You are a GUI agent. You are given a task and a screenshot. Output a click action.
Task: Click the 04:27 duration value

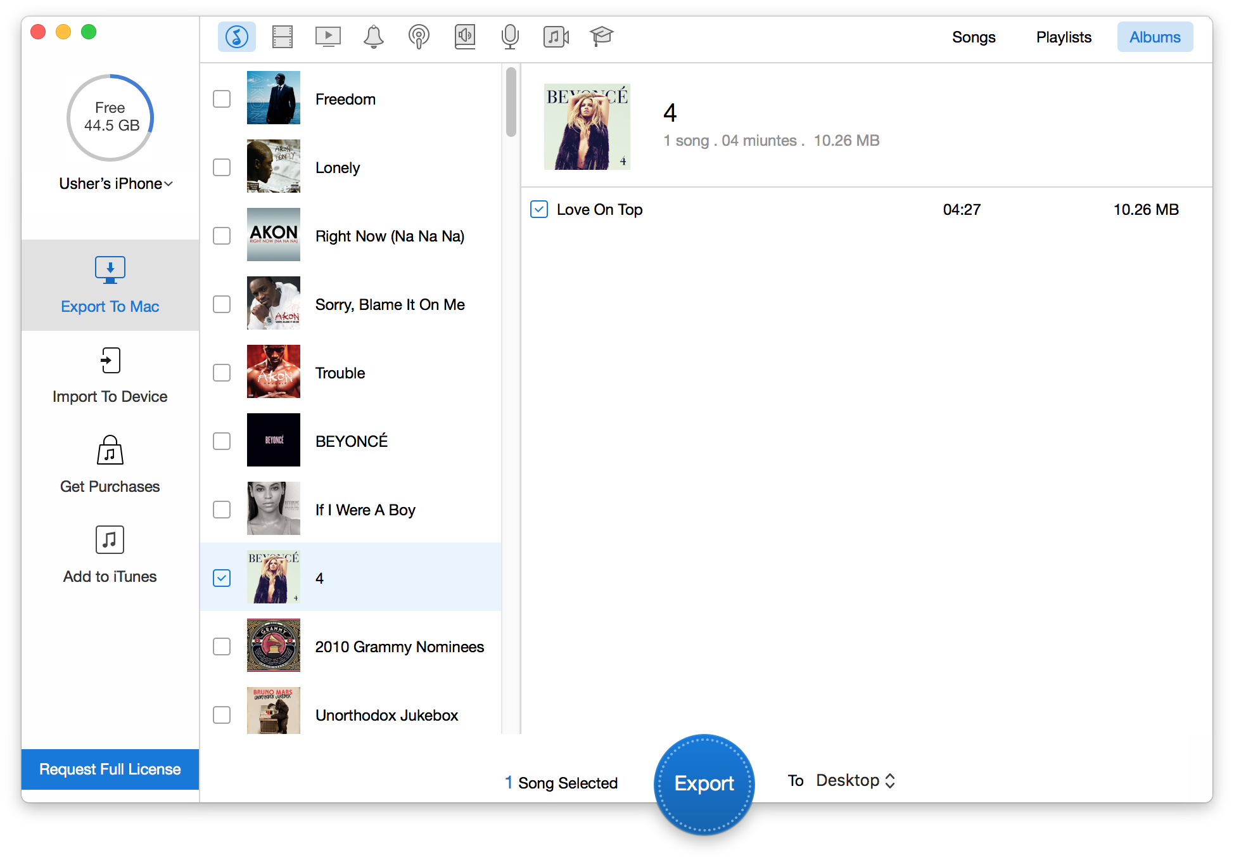[962, 210]
